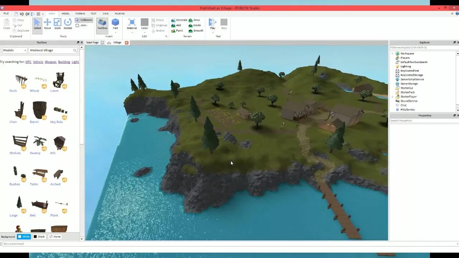Image resolution: width=459 pixels, height=258 pixels.
Task: Click the Weapon search suggestion link
Action: pyautogui.click(x=51, y=62)
